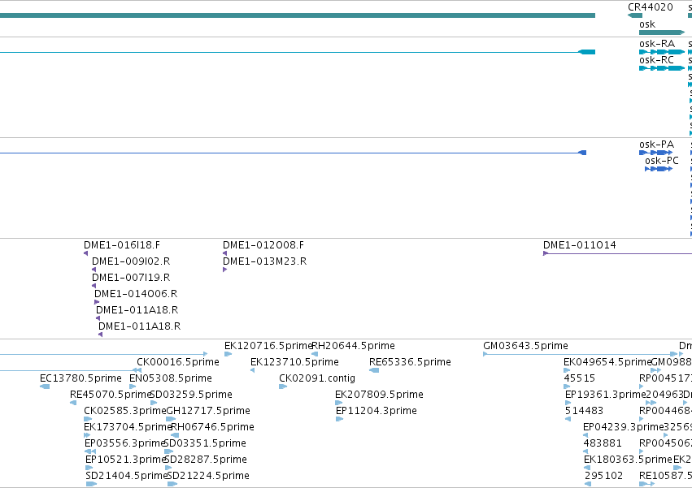Click the CK02585.3prime EST label
This screenshot has width=692, height=488.
125,411
